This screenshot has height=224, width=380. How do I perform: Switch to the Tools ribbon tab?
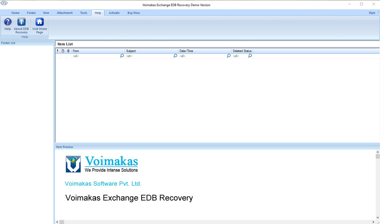click(84, 13)
